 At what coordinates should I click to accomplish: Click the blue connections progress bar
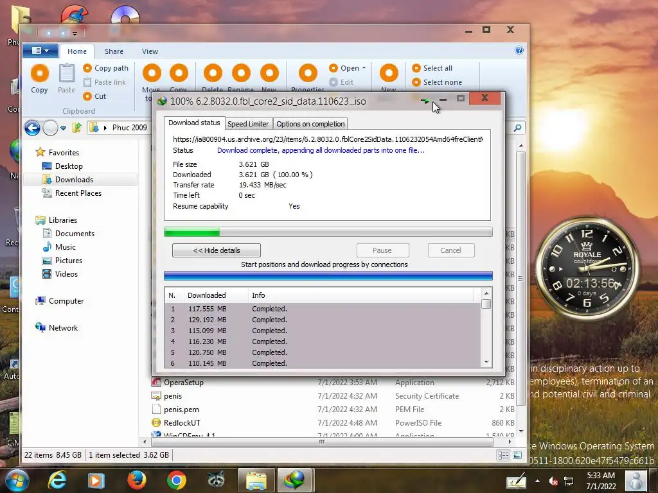coord(328,275)
